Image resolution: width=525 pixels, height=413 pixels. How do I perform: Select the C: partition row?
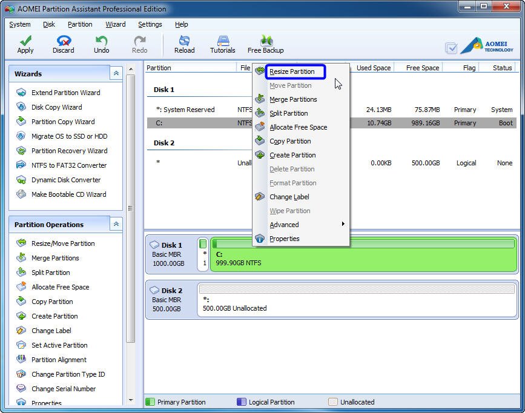[x=332, y=123]
